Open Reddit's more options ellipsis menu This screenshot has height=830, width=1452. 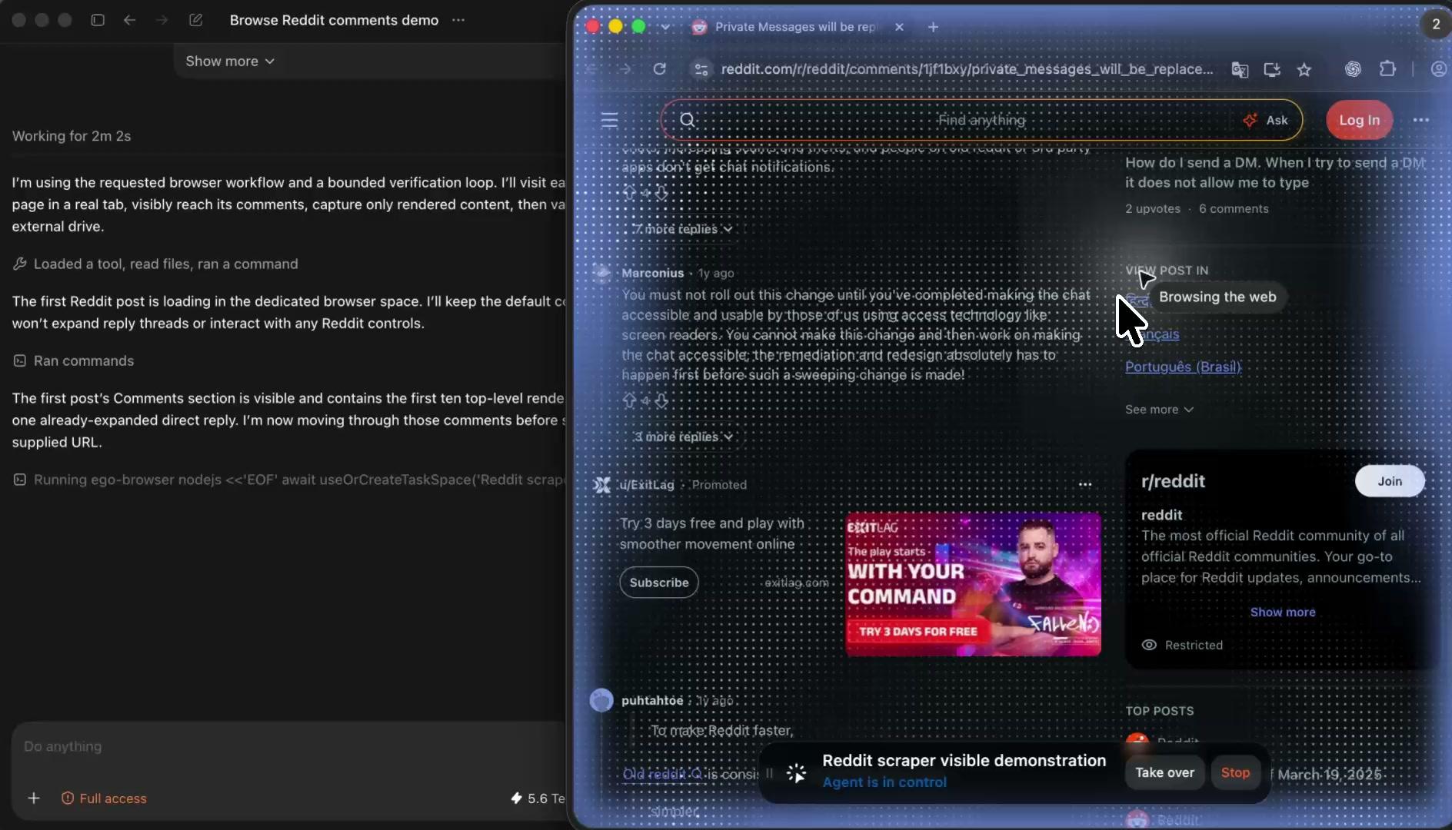coord(1420,120)
